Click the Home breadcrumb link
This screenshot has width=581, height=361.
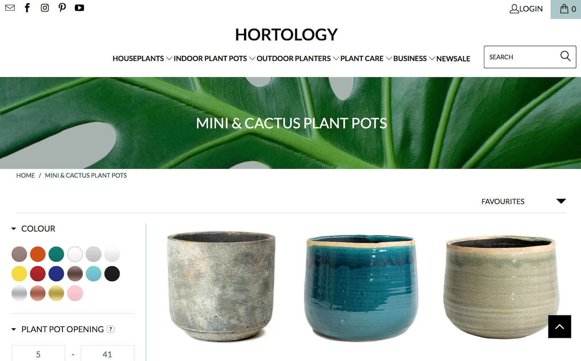25,176
